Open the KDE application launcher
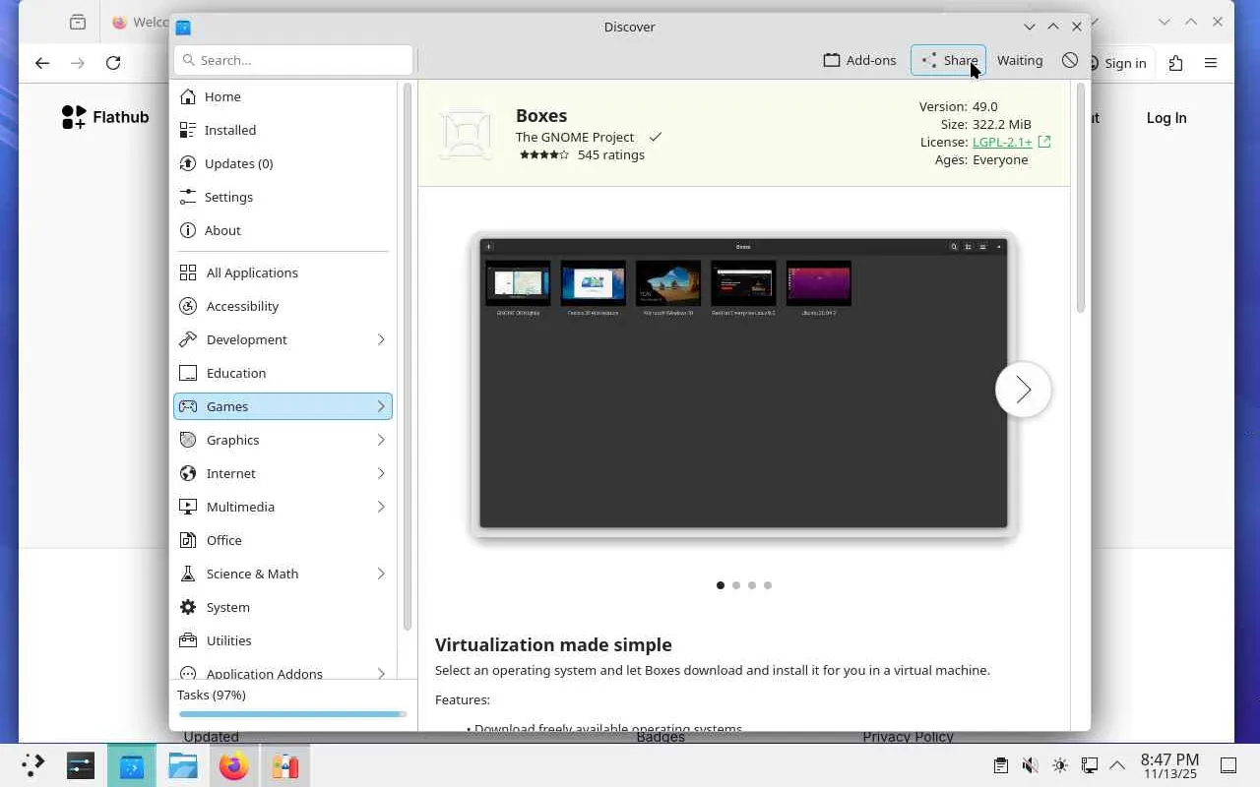The width and height of the screenshot is (1260, 787). pyautogui.click(x=33, y=765)
